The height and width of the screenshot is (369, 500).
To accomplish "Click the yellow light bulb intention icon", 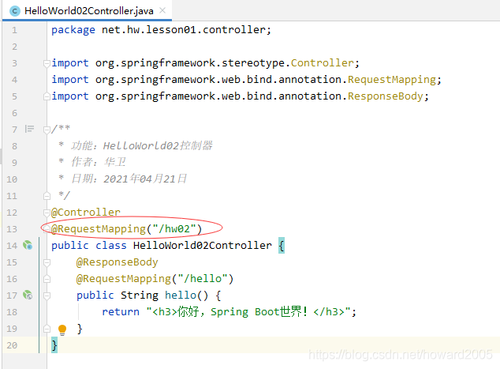I will [x=62, y=329].
